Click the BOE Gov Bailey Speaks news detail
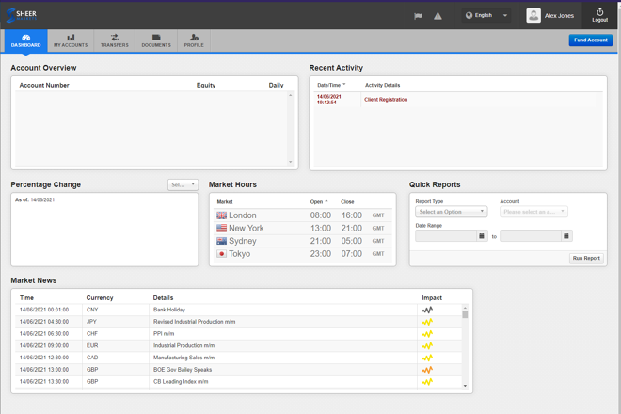The width and height of the screenshot is (621, 414). click(x=183, y=370)
